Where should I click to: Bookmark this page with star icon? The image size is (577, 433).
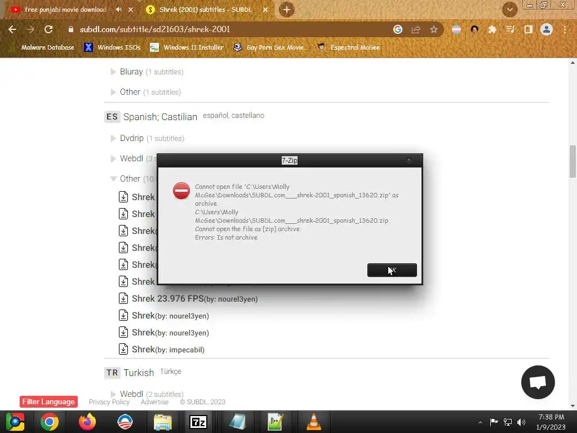434,29
